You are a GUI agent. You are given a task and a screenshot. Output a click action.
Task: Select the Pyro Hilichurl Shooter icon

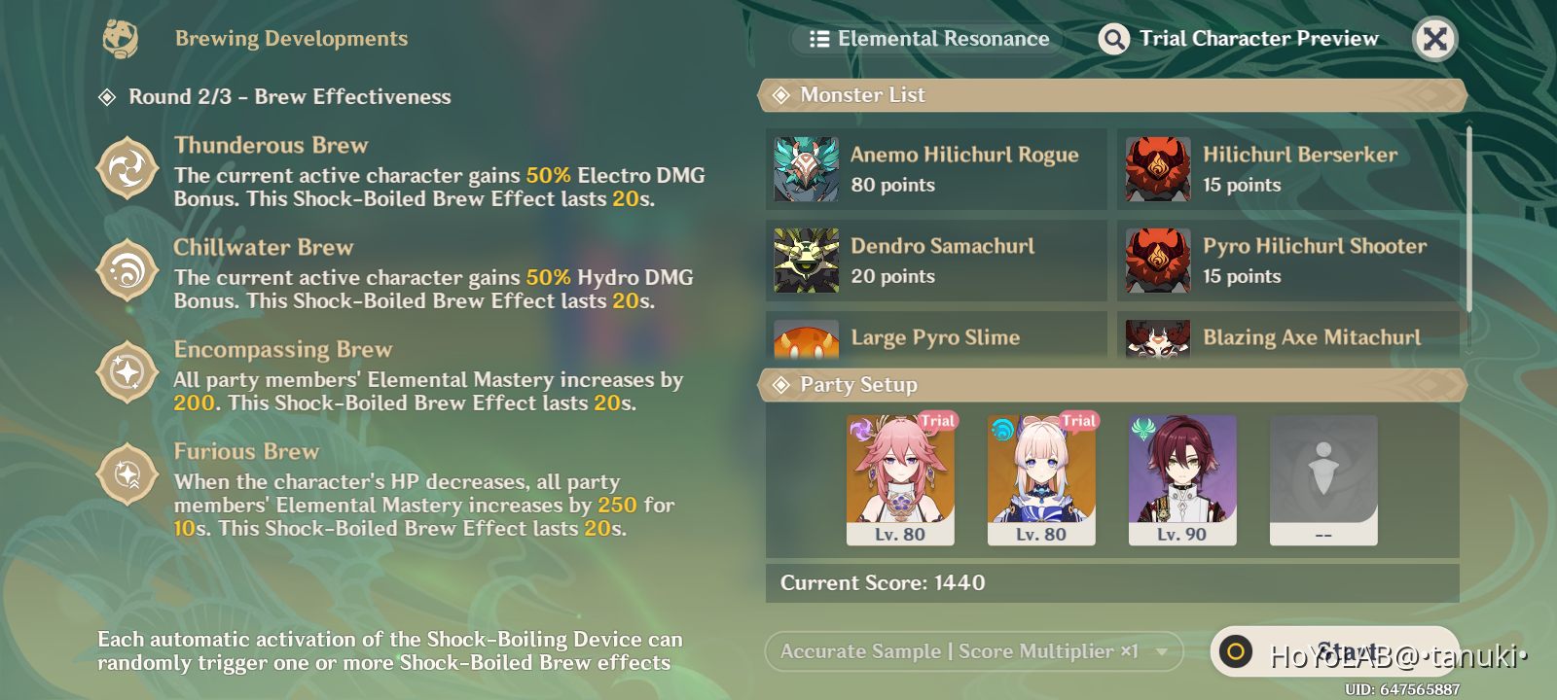pyautogui.click(x=1158, y=260)
